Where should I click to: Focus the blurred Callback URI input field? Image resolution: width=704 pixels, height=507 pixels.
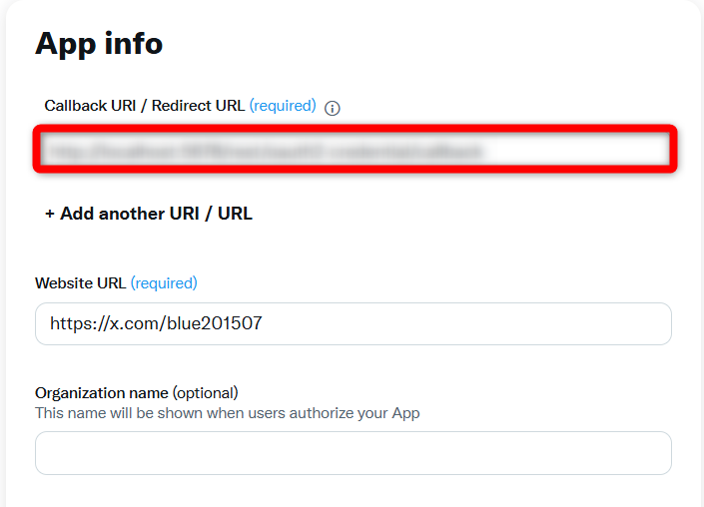(x=354, y=149)
